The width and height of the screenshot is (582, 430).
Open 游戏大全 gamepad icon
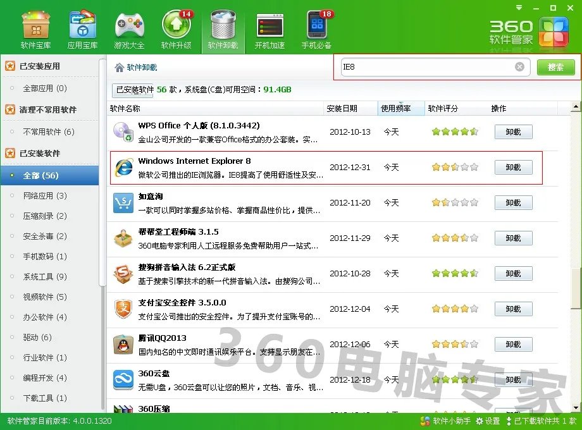pos(129,28)
